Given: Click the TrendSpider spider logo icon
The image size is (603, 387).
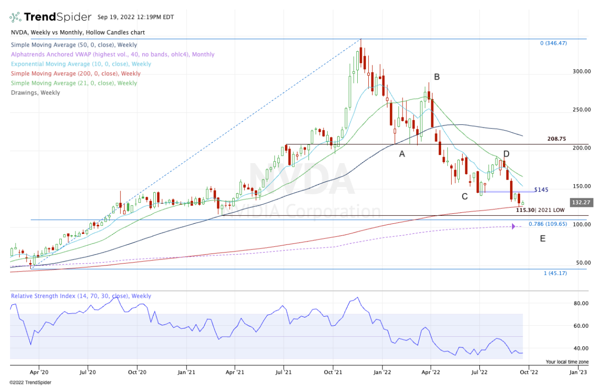Looking at the screenshot, I should pos(16,18).
